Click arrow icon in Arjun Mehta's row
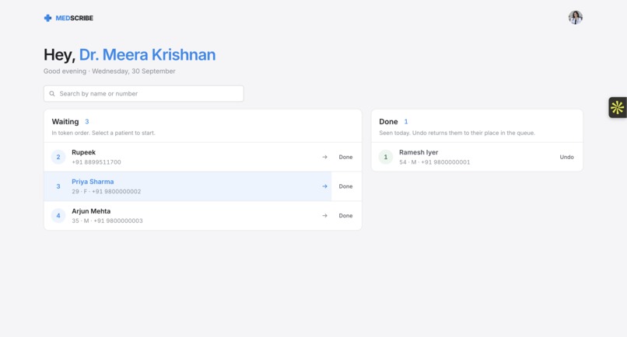Viewport: 627px width, 337px height. [324, 216]
